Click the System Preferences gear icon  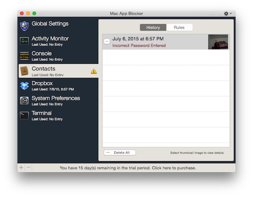point(25,100)
